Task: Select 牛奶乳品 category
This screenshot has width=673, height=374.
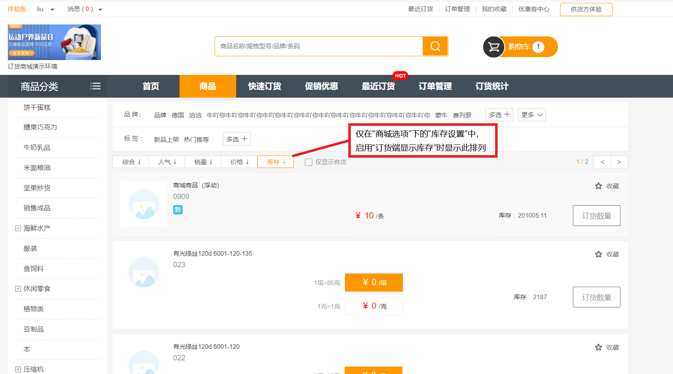Action: click(x=37, y=148)
